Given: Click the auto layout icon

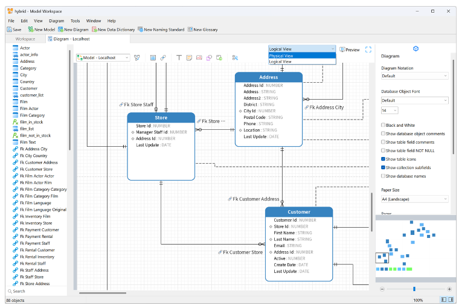Looking at the screenshot, I should click(235, 58).
